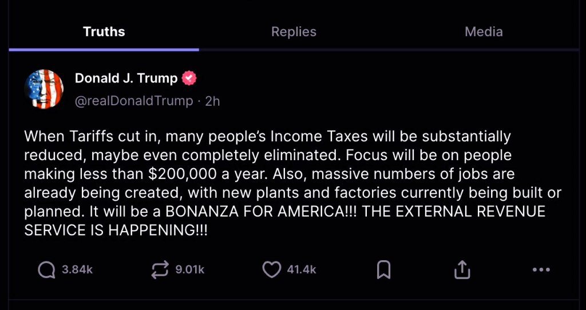Click the verified badge beside the name
The height and width of the screenshot is (310, 586).
pyautogui.click(x=189, y=78)
